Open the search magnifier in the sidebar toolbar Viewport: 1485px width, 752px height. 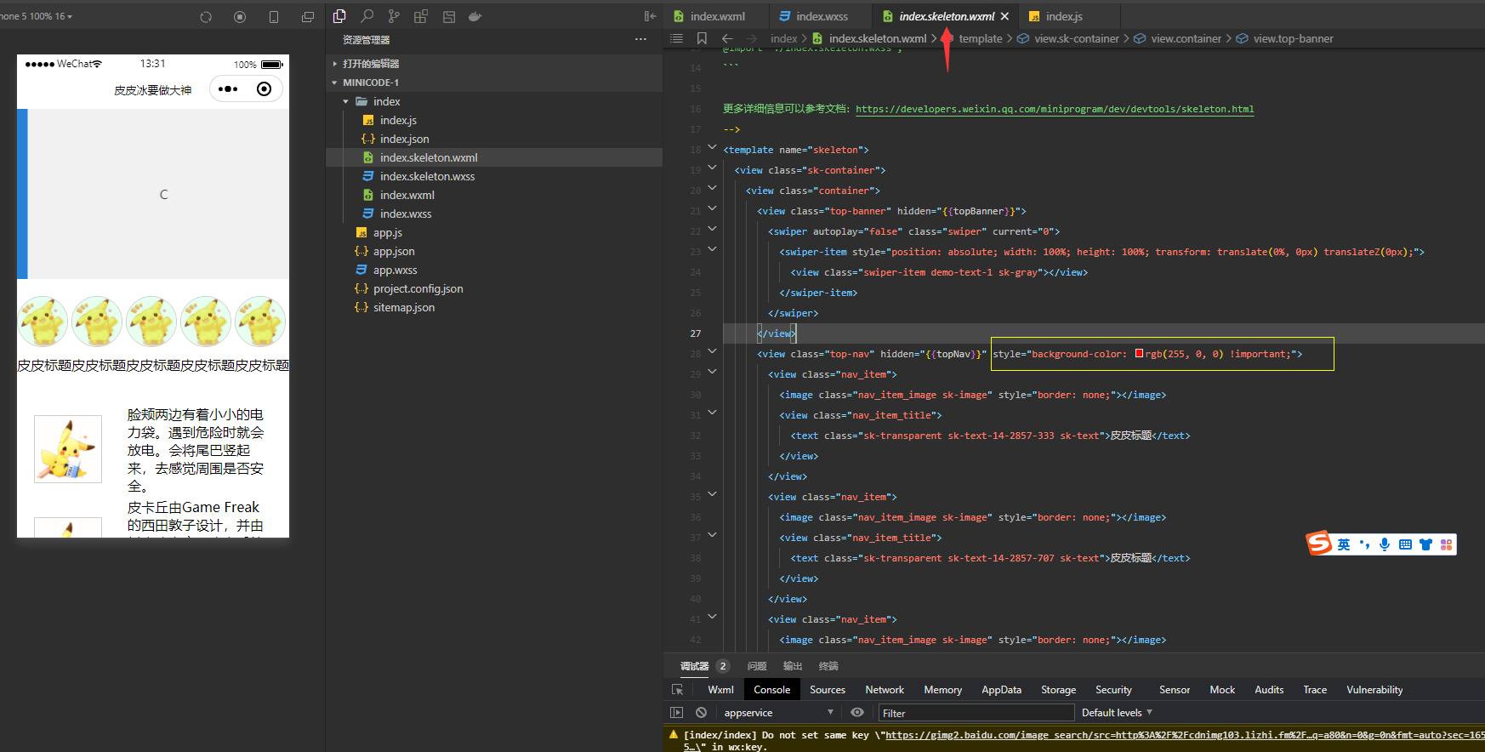(367, 16)
